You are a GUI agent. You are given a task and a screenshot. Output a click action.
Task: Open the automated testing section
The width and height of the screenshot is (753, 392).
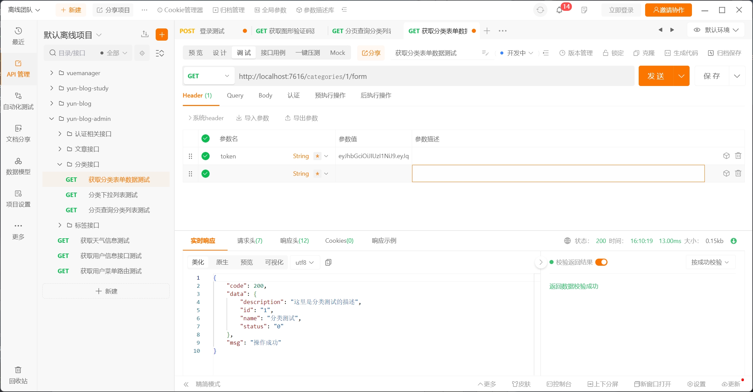pyautogui.click(x=18, y=101)
